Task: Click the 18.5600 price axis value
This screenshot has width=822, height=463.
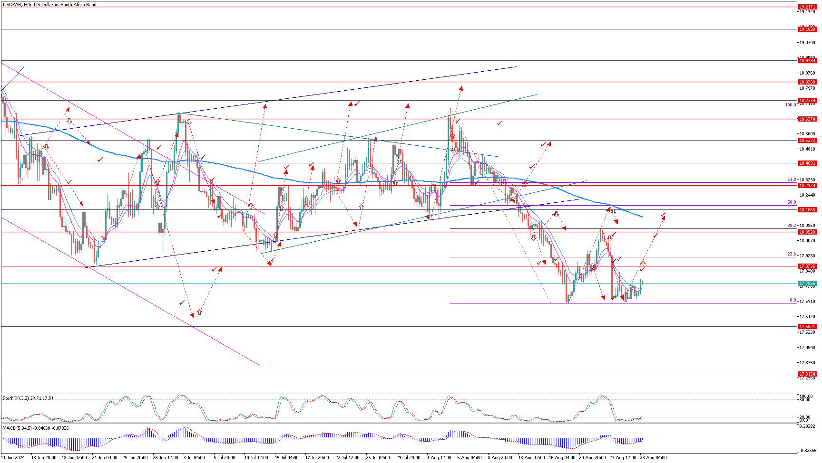Action: (807, 134)
